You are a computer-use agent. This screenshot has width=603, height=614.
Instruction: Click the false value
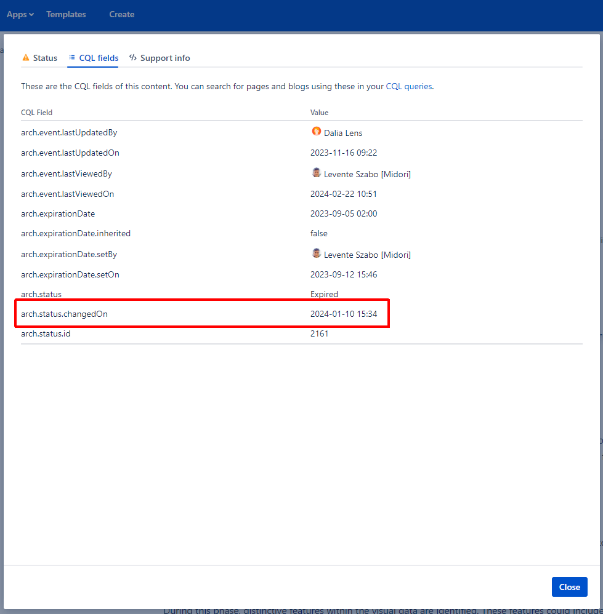click(x=319, y=233)
